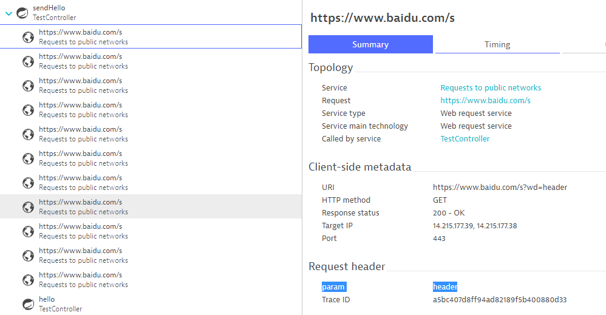Click the globe icon of the last baidu request
The height and width of the screenshot is (315, 606).
point(28,280)
